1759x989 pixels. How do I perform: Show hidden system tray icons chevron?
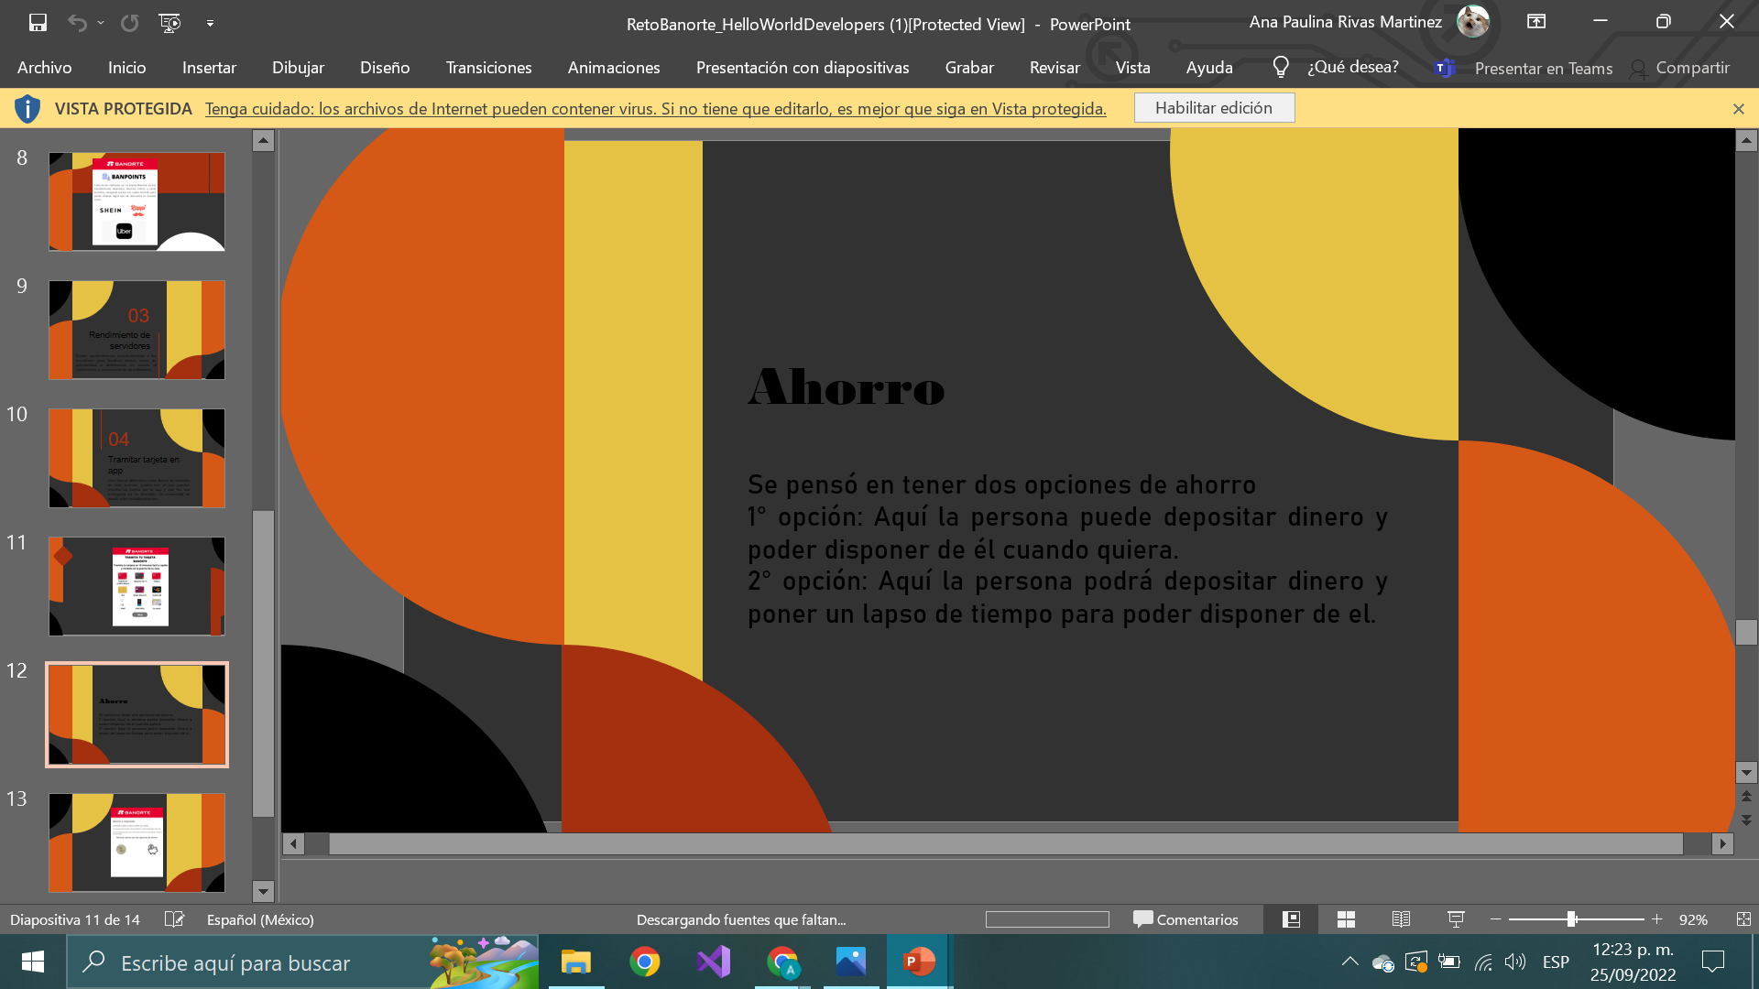1349,962
